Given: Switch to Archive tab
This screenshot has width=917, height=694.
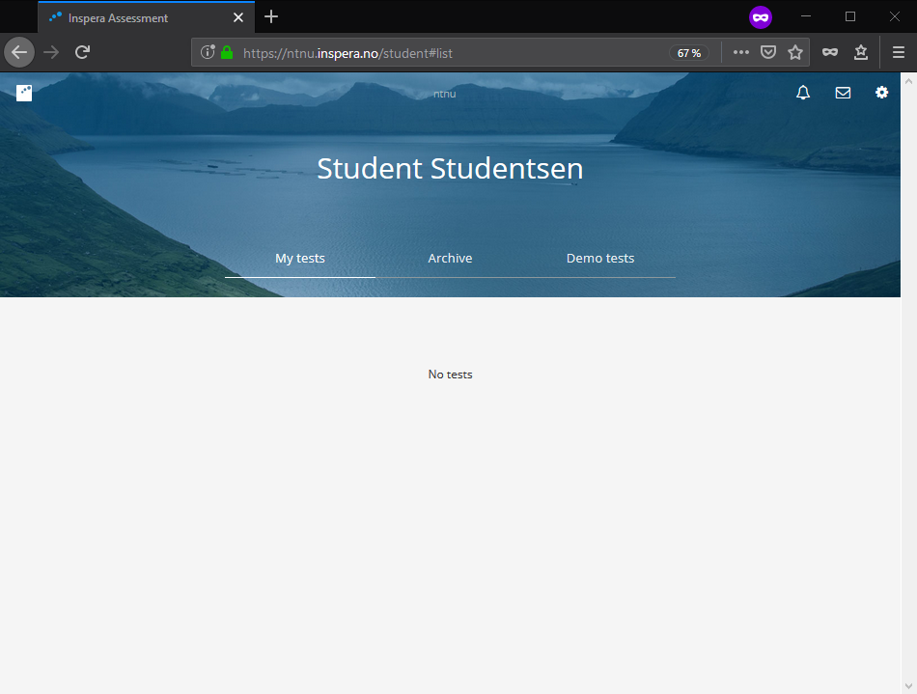Looking at the screenshot, I should pos(450,258).
